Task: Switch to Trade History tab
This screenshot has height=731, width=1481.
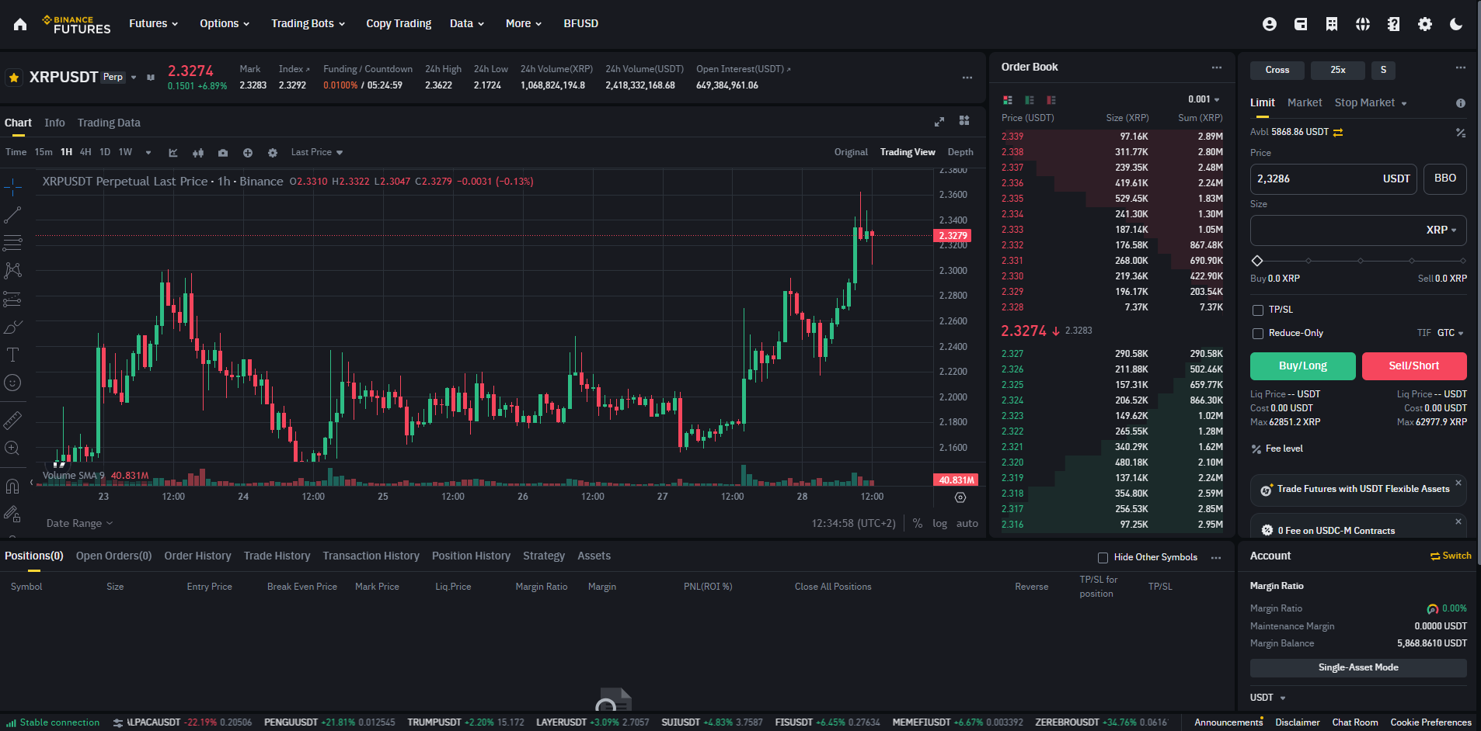Action: tap(277, 556)
